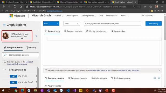Dismiss the Terms of Use banner with the X
The width and height of the screenshot is (166, 93).
159,70
